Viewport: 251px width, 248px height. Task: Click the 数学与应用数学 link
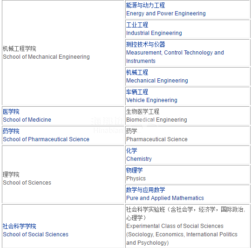(x=145, y=190)
